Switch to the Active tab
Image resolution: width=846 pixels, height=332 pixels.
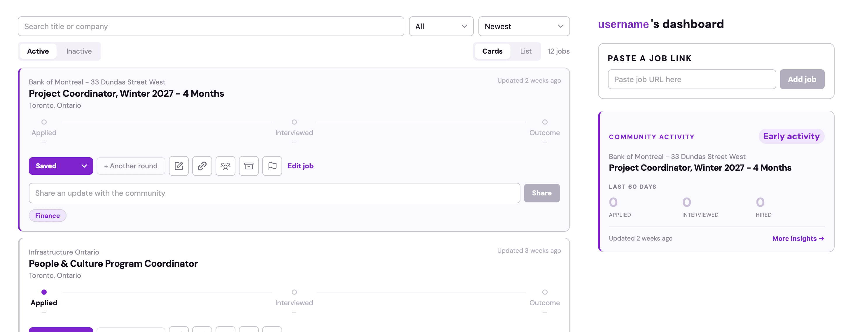[38, 51]
